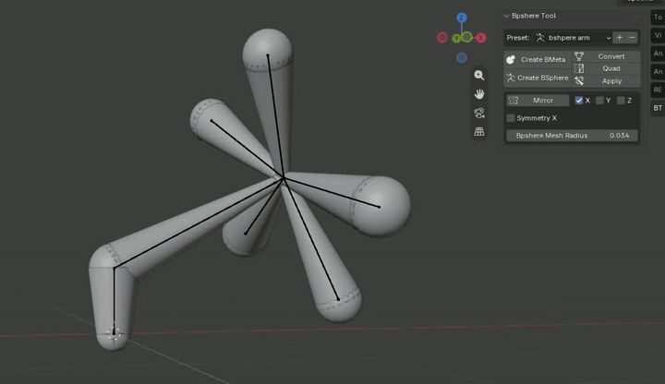Enable the Symmetry X checkbox

point(511,118)
